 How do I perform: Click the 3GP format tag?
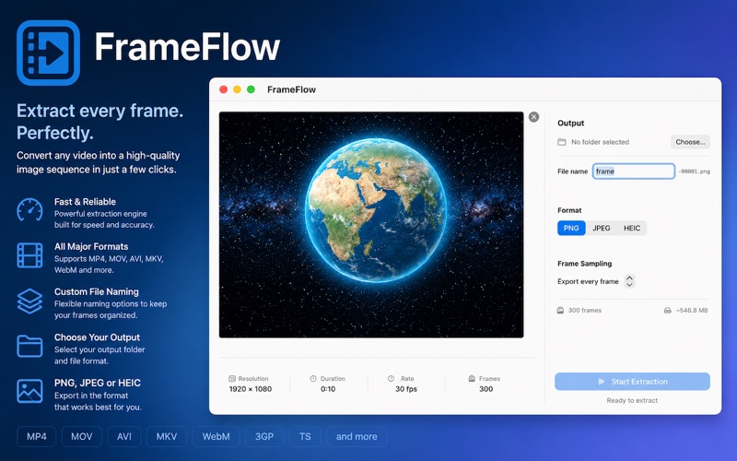[264, 436]
